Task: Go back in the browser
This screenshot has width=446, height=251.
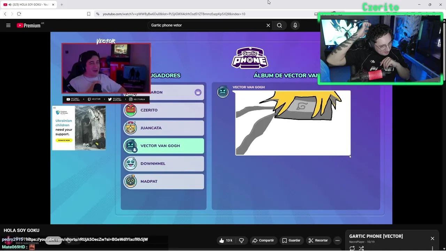Action: 5,14
